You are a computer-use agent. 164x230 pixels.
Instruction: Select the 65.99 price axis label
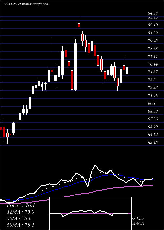point(153,127)
